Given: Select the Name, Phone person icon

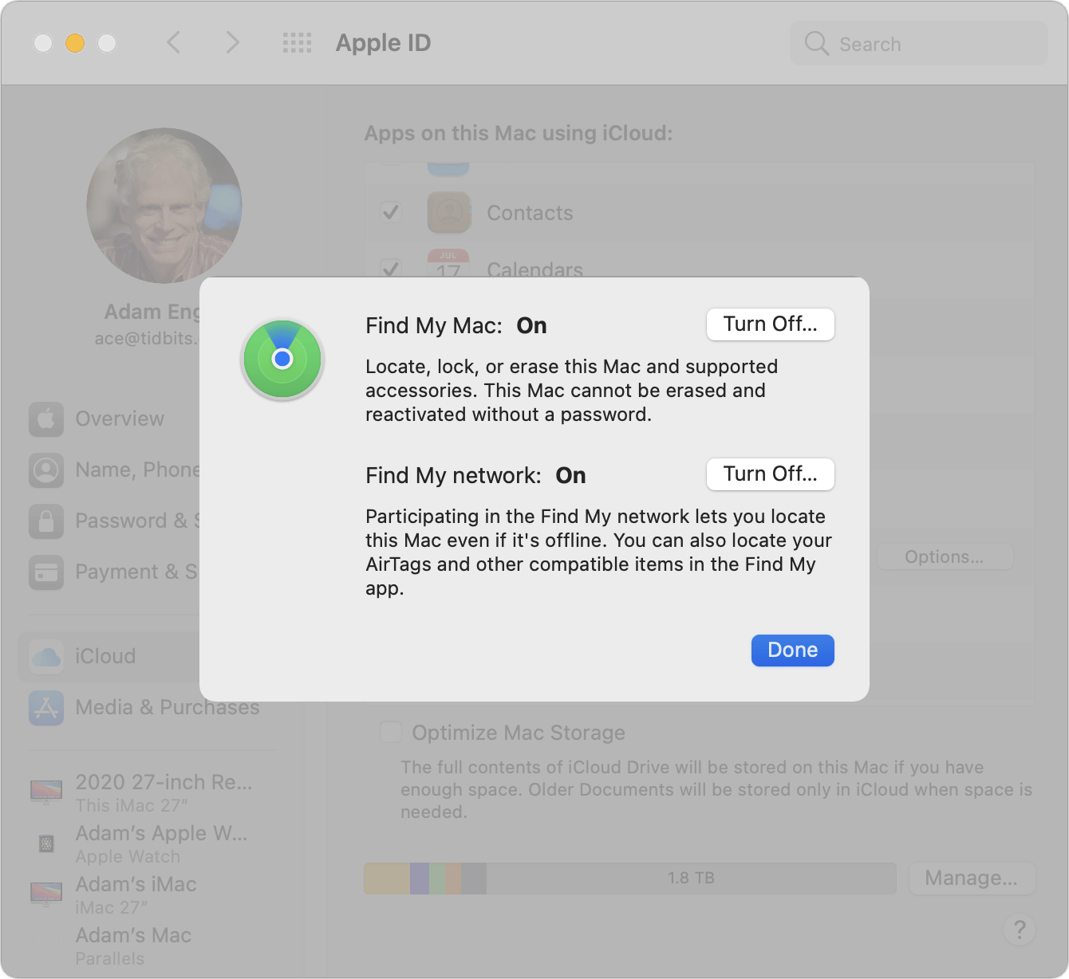Looking at the screenshot, I should click(46, 470).
